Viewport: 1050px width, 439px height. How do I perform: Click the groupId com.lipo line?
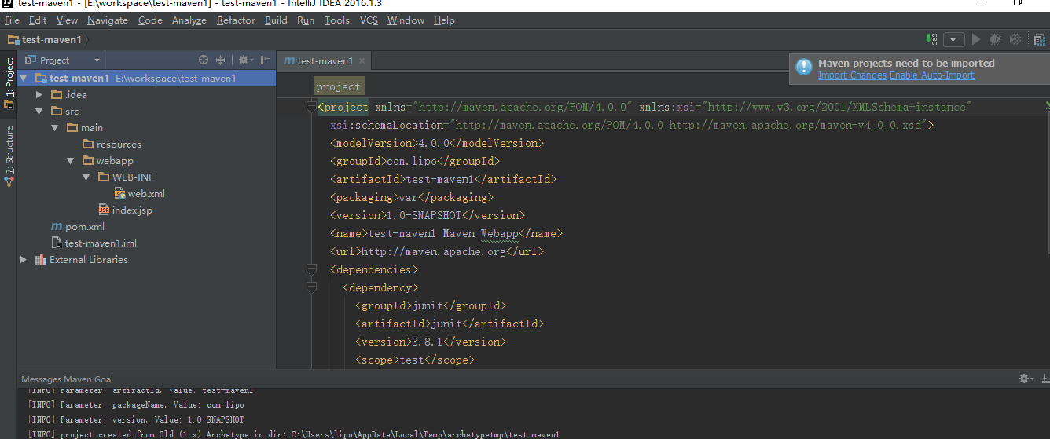[415, 161]
